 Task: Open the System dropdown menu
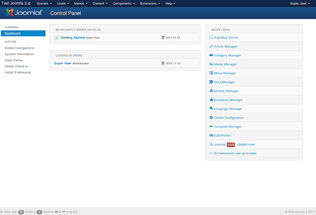(x=44, y=3)
